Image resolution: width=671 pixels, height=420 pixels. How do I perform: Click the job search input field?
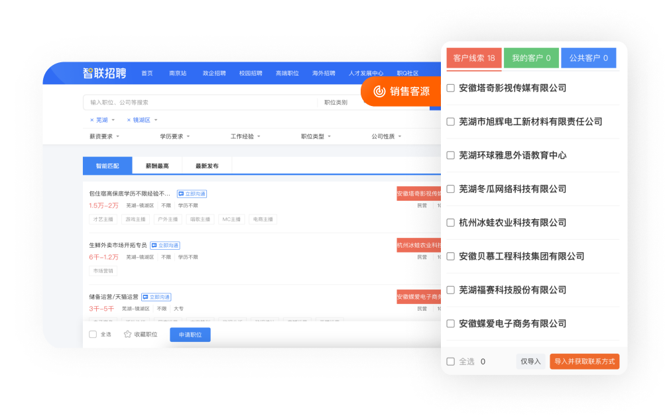[199, 103]
